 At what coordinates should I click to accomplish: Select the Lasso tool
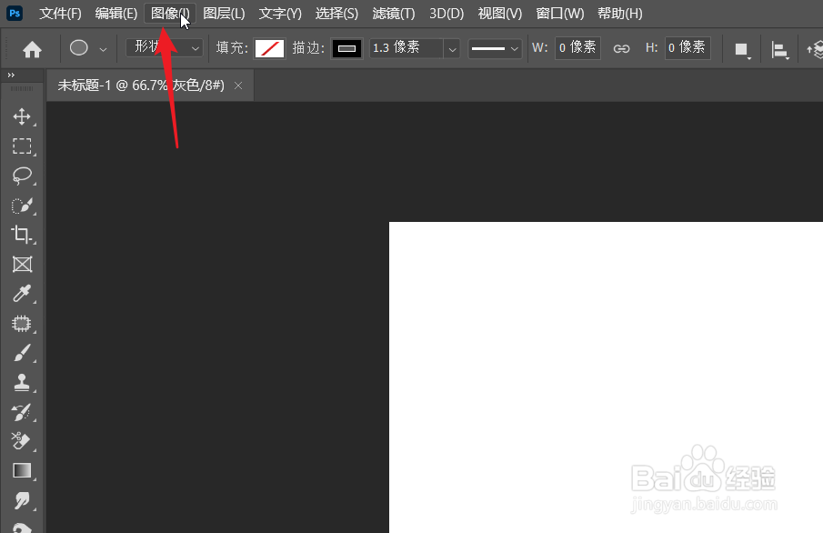[x=22, y=176]
